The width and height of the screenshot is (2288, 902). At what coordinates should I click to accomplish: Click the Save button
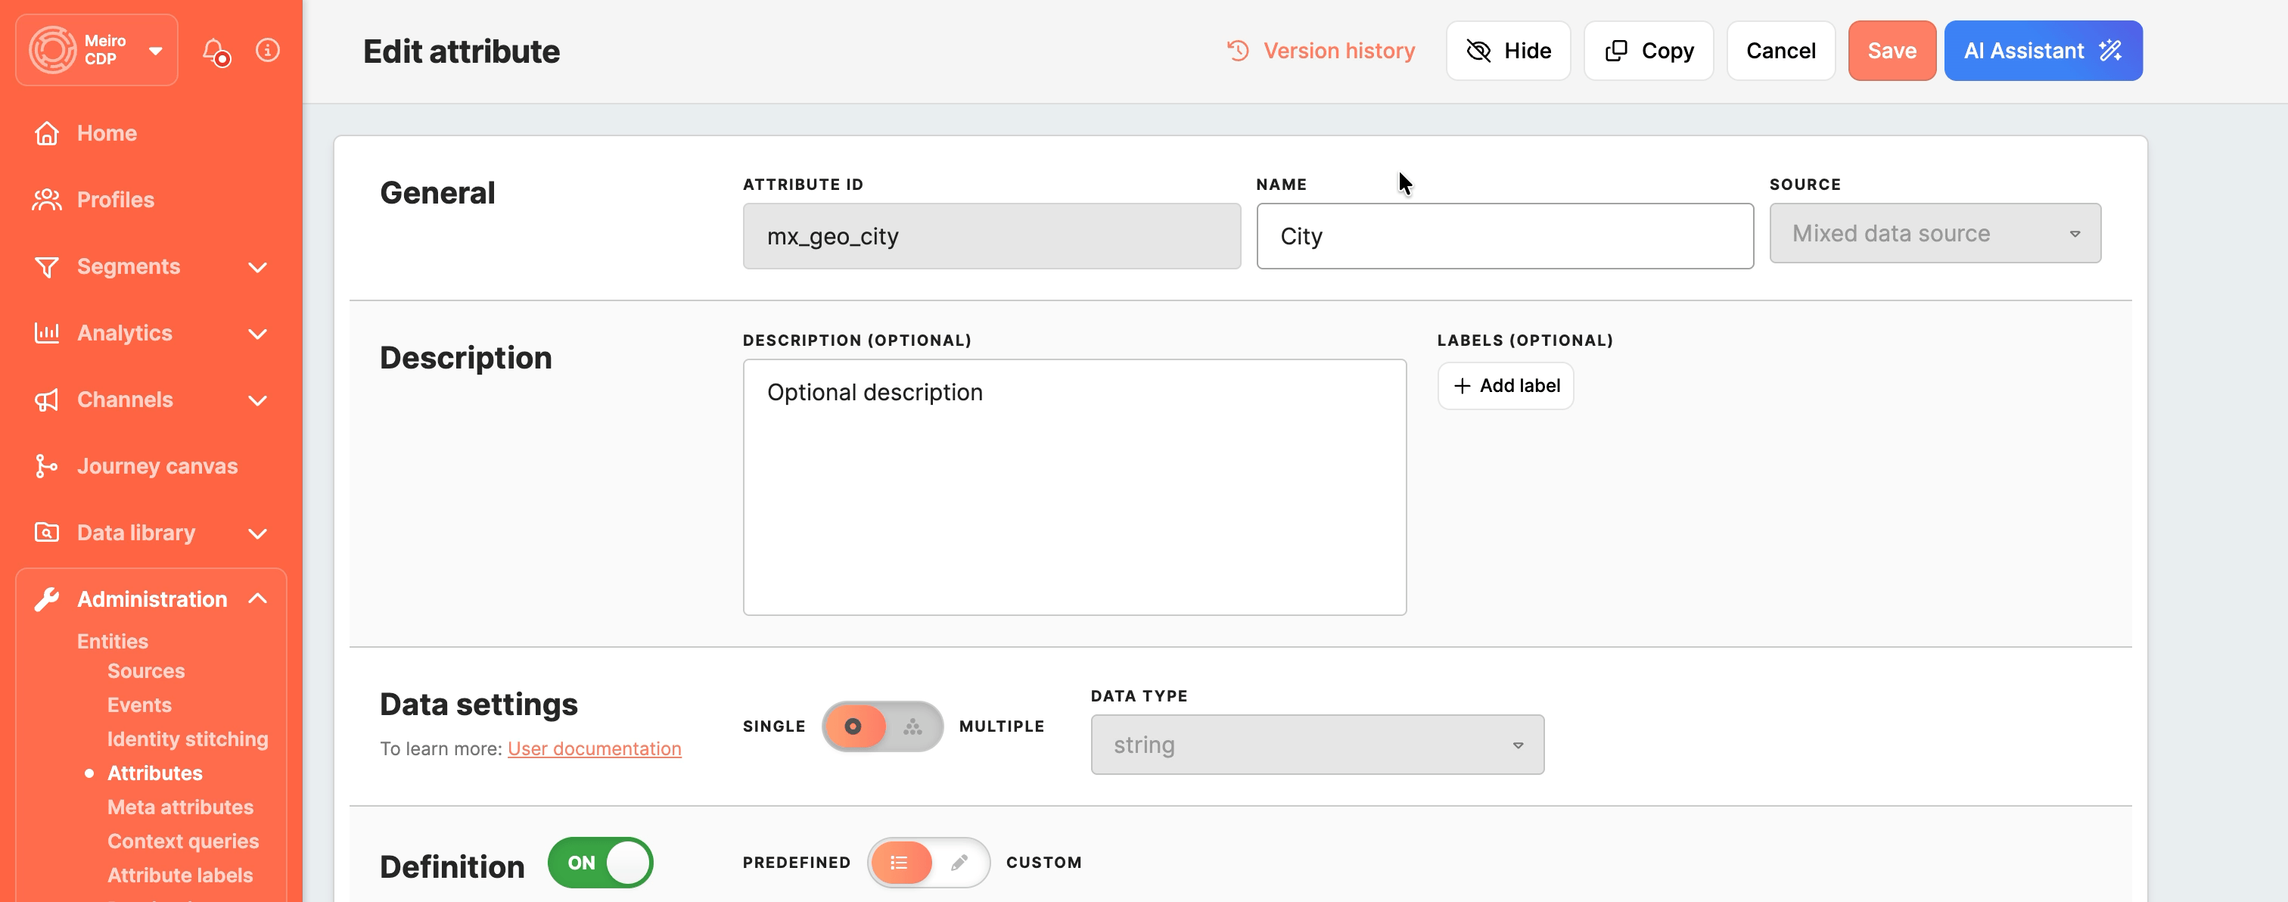click(1892, 51)
